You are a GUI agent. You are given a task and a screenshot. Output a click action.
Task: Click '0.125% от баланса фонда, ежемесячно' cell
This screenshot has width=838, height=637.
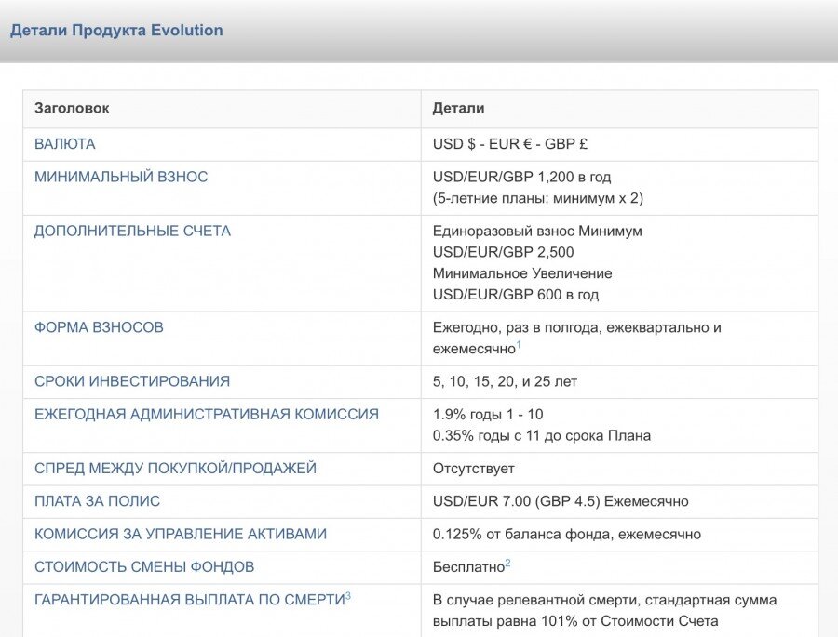point(567,535)
